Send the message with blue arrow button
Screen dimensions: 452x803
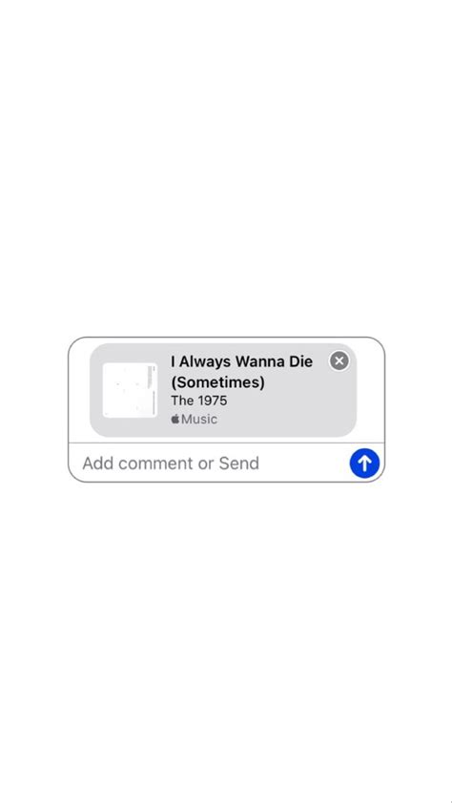click(x=364, y=463)
